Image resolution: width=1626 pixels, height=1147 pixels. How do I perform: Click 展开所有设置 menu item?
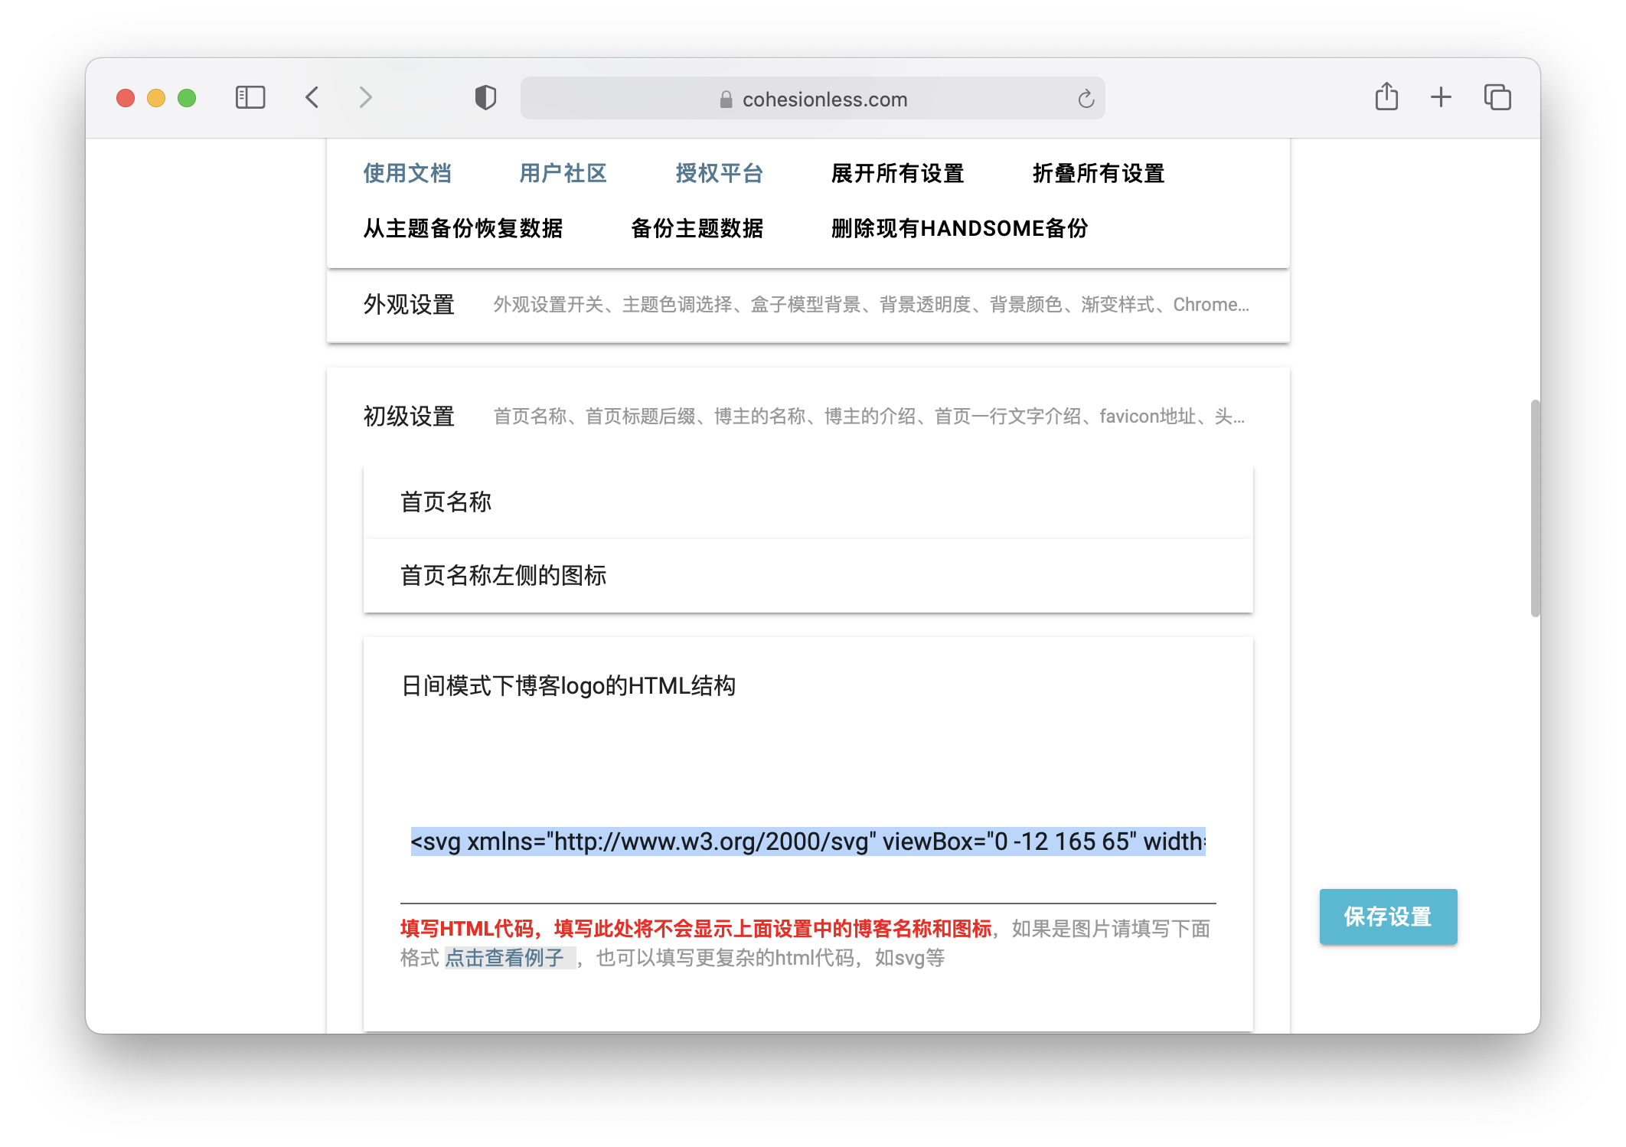click(x=897, y=174)
